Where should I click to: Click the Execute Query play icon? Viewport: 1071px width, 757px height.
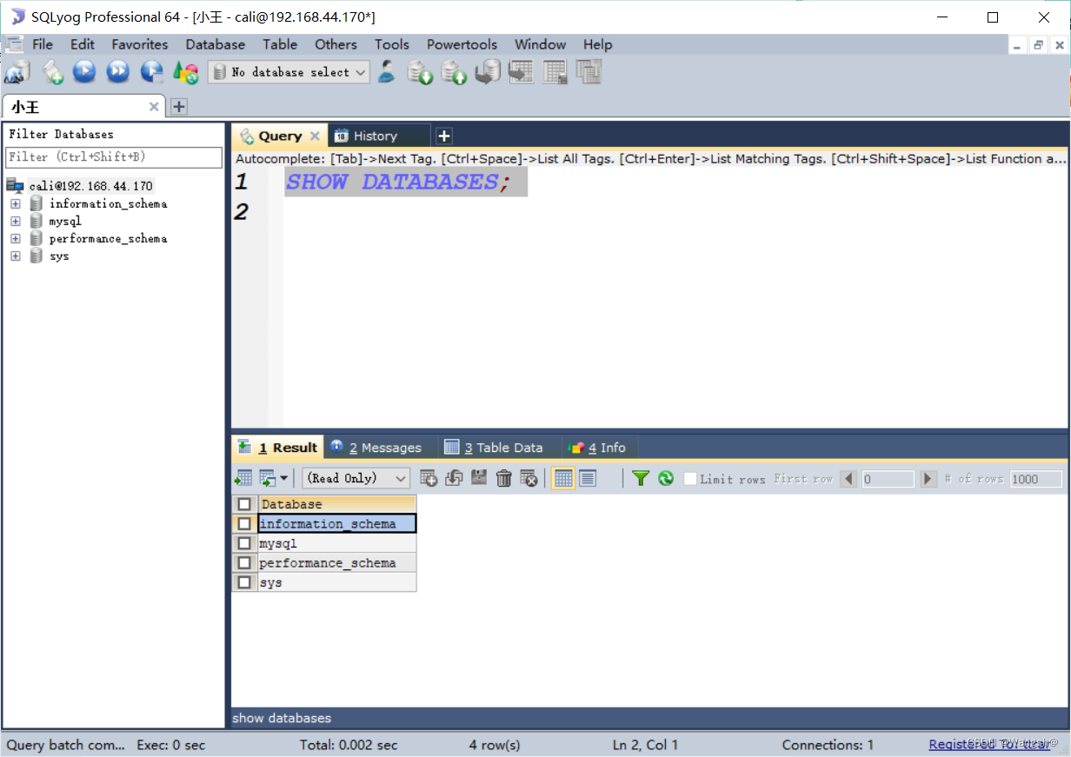click(x=84, y=71)
